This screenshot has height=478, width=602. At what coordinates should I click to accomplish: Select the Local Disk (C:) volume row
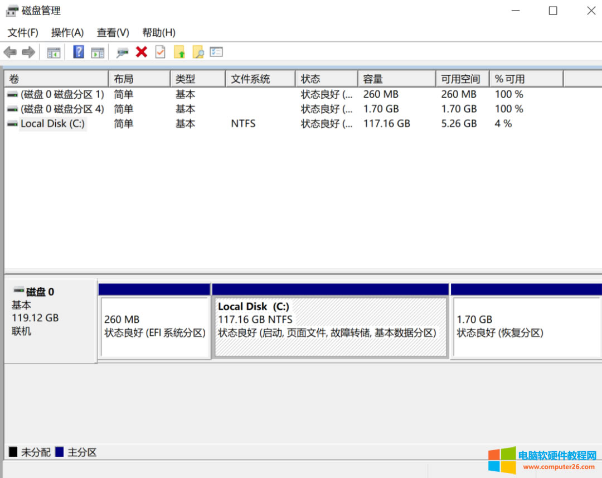click(52, 124)
